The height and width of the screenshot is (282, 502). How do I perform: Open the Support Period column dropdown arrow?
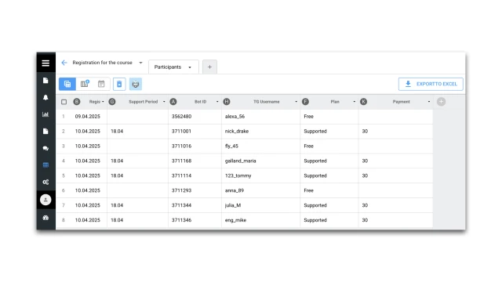[x=164, y=102]
